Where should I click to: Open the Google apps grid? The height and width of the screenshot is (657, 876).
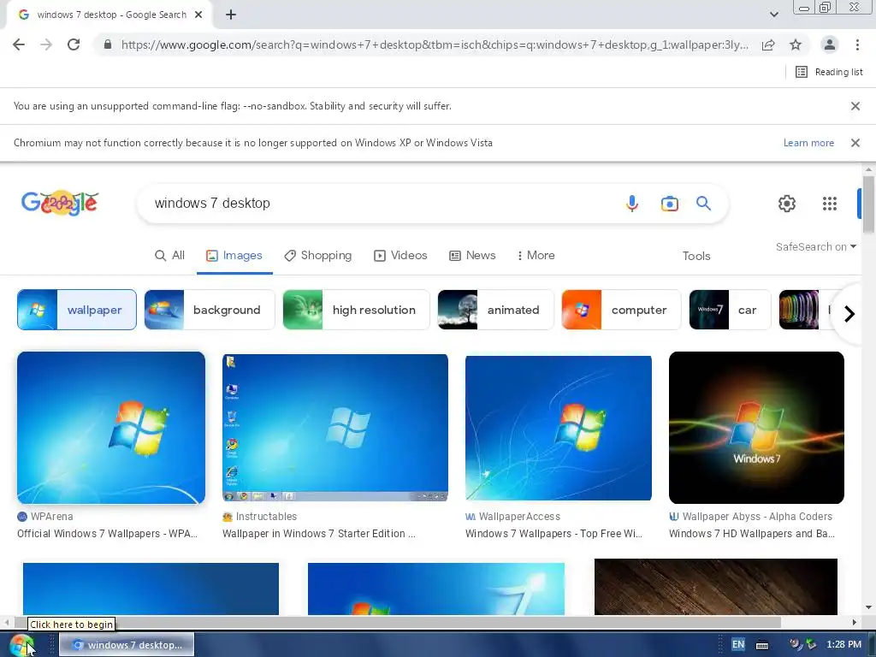830,204
